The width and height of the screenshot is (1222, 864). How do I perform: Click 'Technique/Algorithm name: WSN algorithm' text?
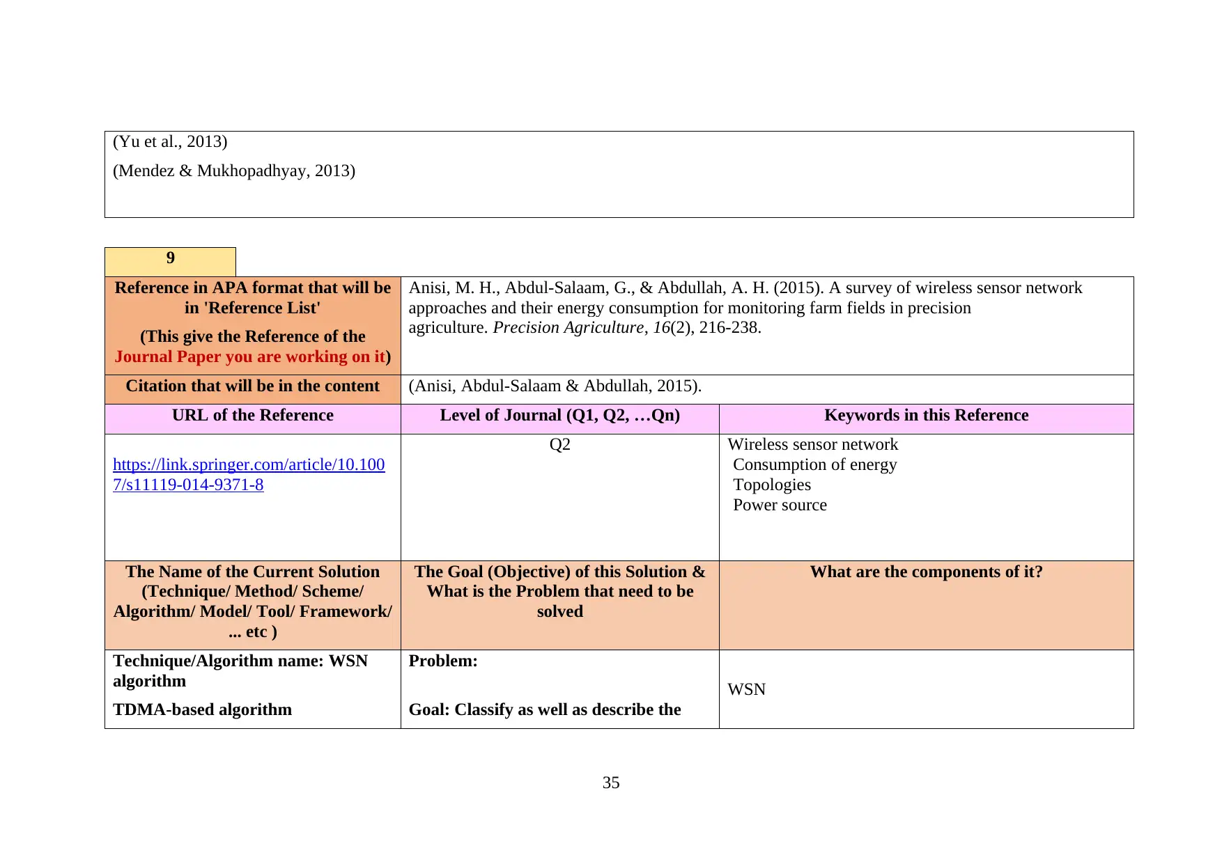tap(240, 670)
